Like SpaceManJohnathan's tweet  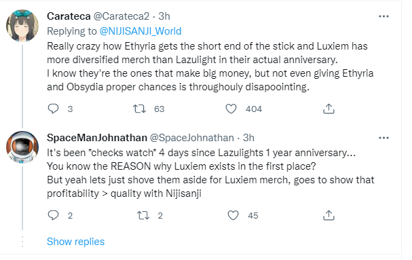tap(233, 215)
